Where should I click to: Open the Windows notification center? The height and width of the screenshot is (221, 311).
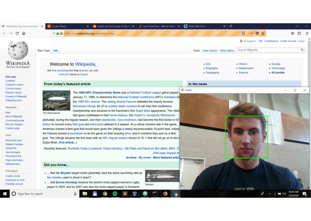pyautogui.click(x=305, y=194)
